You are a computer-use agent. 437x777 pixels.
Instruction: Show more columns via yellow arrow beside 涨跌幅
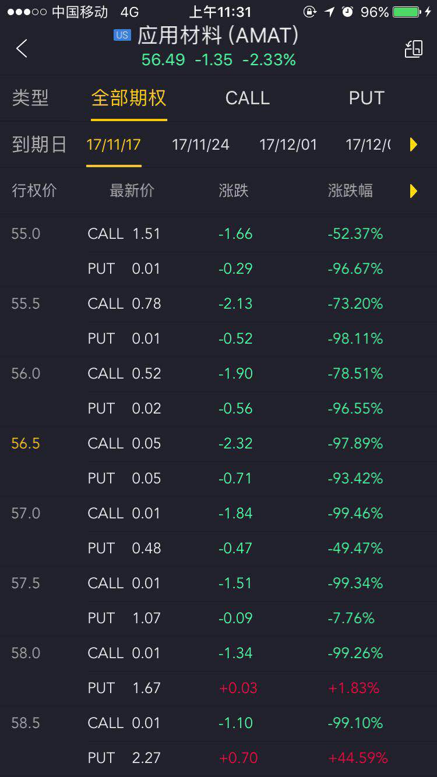(413, 190)
